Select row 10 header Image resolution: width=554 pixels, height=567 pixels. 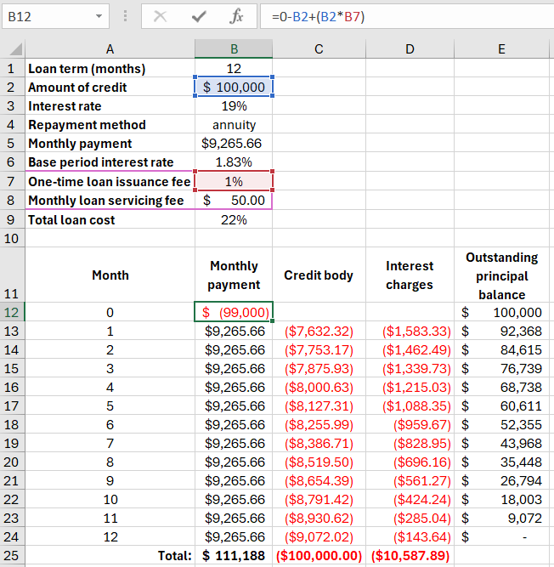pyautogui.click(x=12, y=238)
